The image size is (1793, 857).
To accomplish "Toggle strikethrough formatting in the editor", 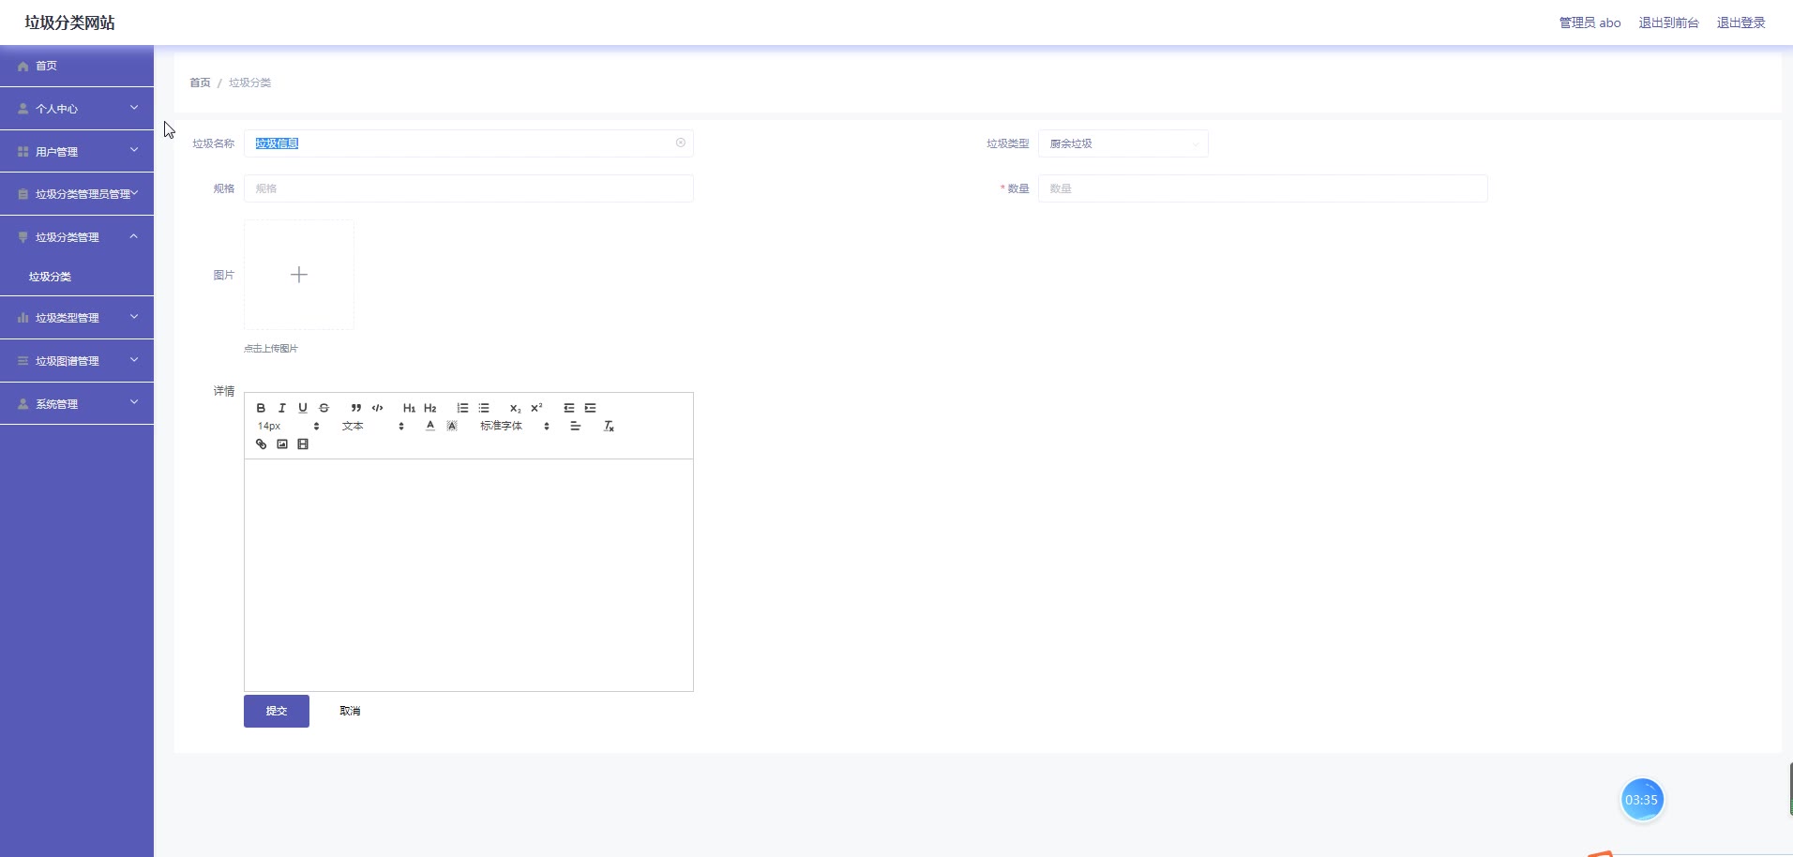I will (324, 408).
